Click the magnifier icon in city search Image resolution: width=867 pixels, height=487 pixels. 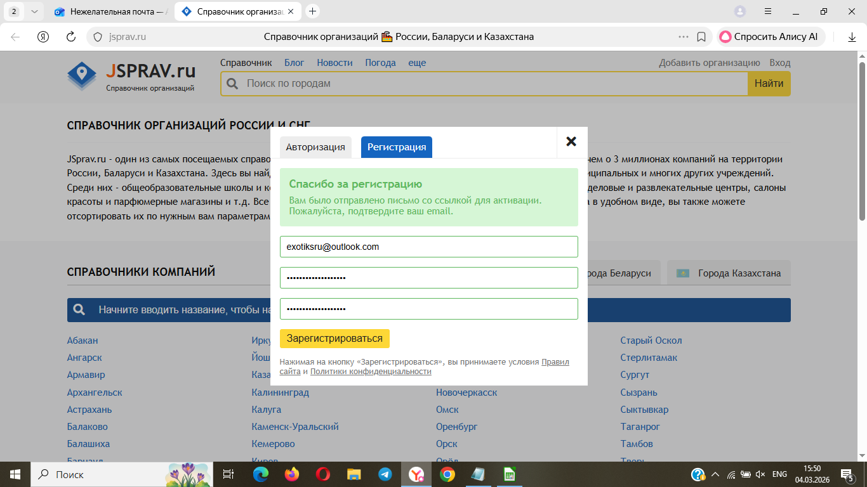[232, 84]
